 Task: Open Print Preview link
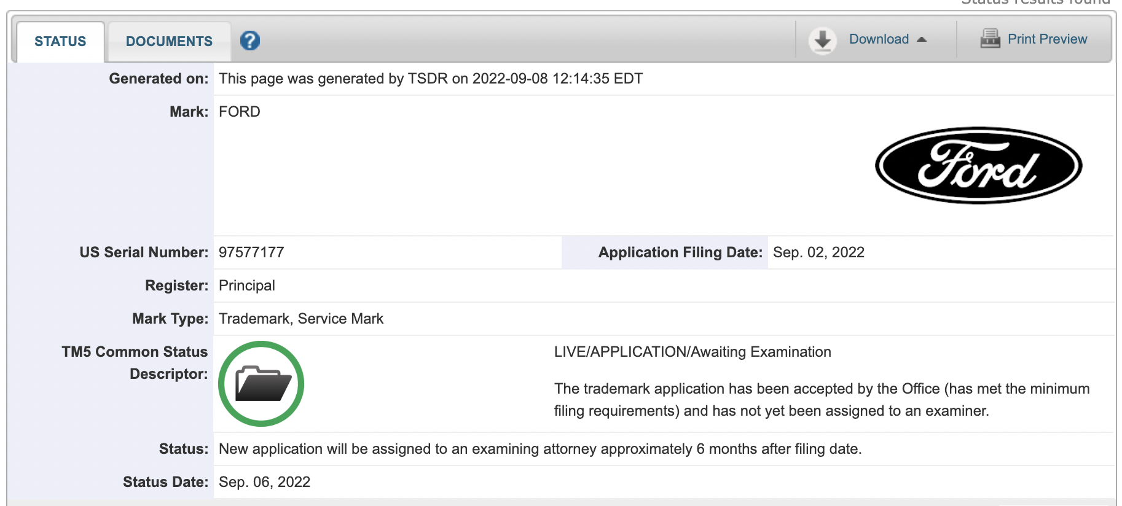point(1047,39)
